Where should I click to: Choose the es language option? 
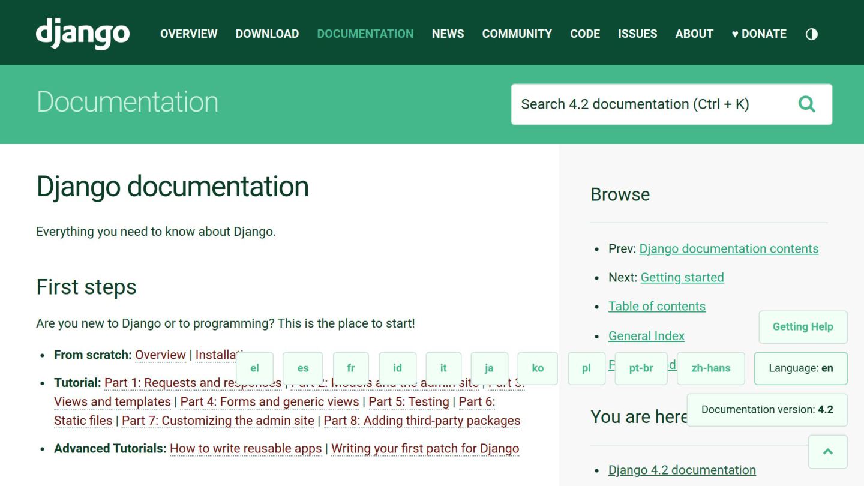pos(303,368)
